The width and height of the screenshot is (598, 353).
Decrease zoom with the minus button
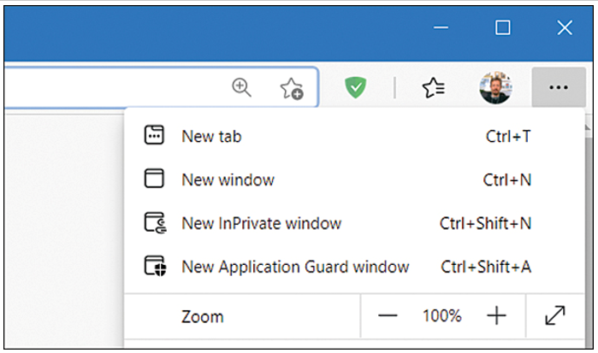tap(388, 315)
